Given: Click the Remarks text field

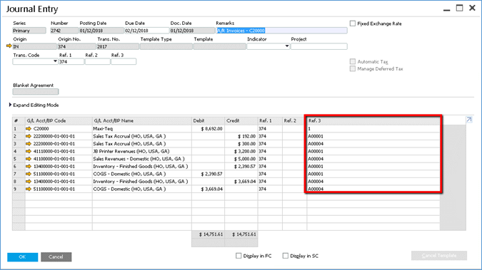Looking at the screenshot, I should point(281,31).
